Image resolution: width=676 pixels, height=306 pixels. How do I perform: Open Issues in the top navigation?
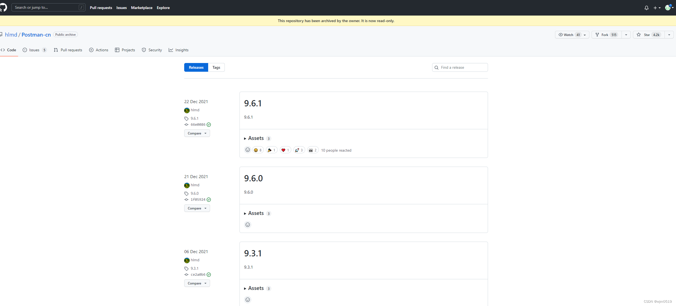click(x=122, y=8)
